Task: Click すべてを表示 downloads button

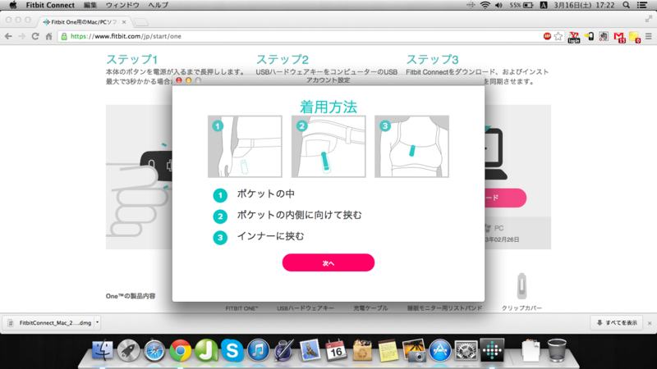Action: pyautogui.click(x=617, y=322)
